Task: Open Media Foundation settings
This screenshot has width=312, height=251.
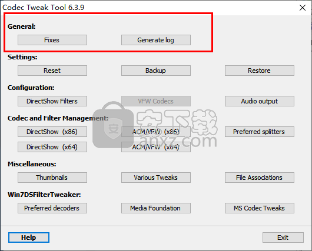Action: pos(156,208)
